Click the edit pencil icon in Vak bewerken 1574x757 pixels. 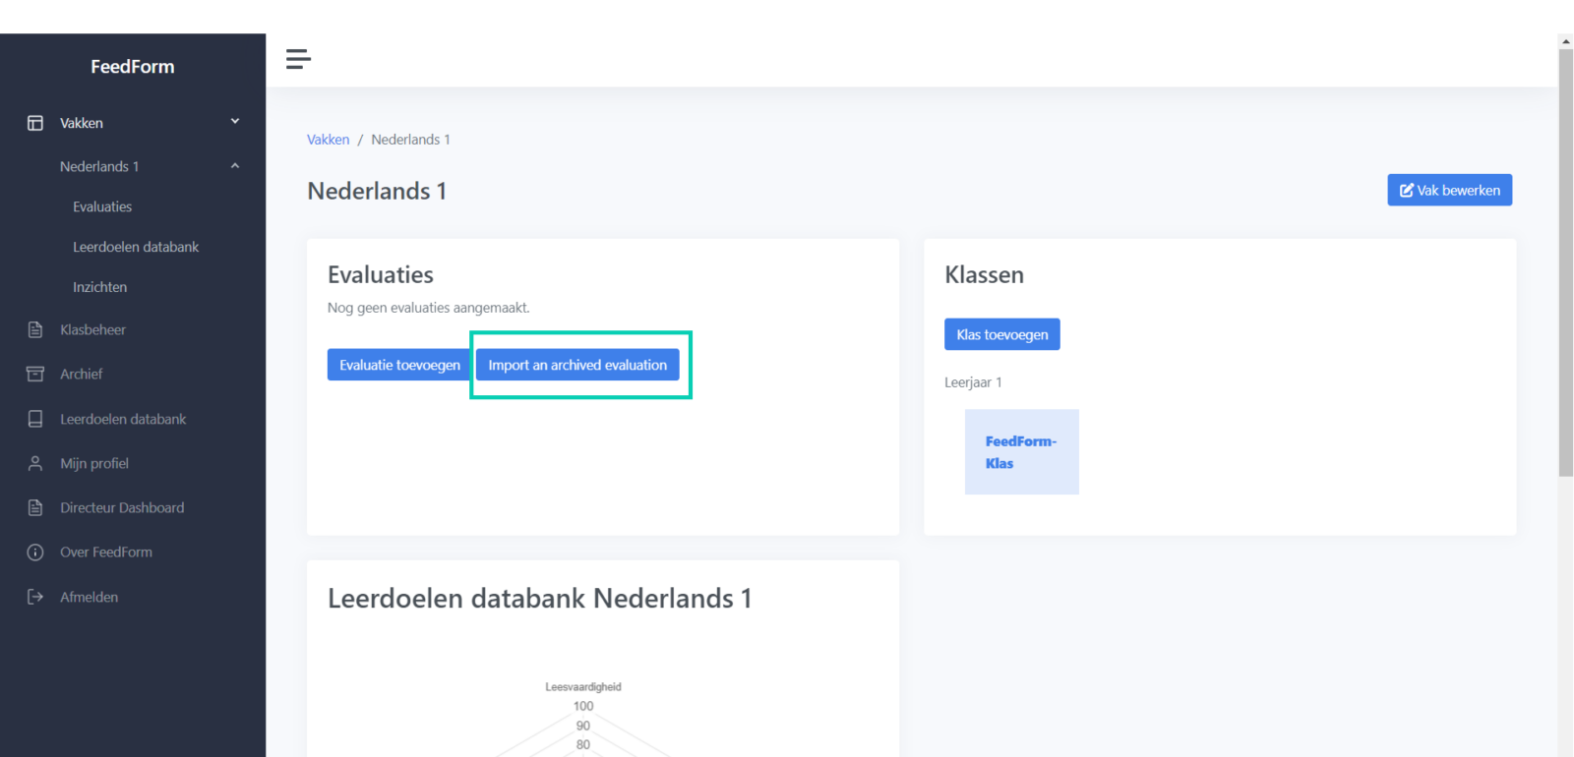pos(1407,191)
